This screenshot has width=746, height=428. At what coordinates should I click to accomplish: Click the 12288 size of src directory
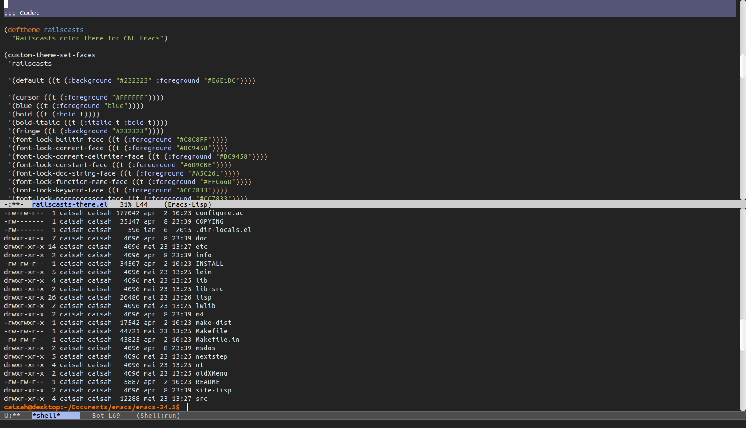pyautogui.click(x=130, y=399)
